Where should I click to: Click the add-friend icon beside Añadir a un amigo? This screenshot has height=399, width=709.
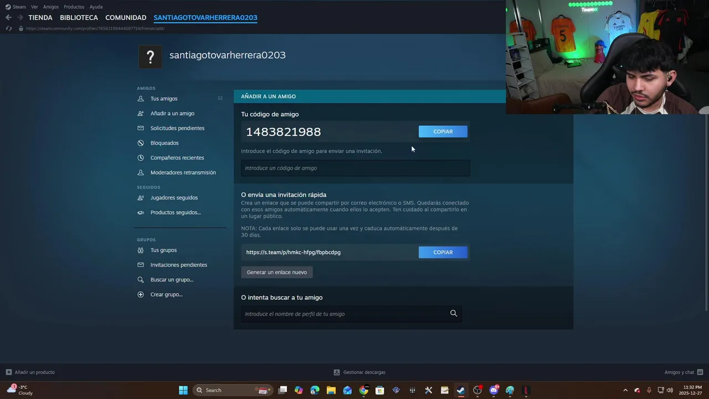coord(141,114)
